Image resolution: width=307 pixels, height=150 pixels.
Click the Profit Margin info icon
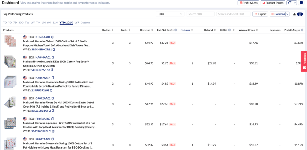pos(302,30)
